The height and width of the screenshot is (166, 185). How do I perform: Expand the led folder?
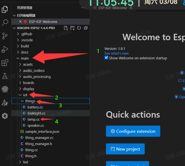pos(20,162)
